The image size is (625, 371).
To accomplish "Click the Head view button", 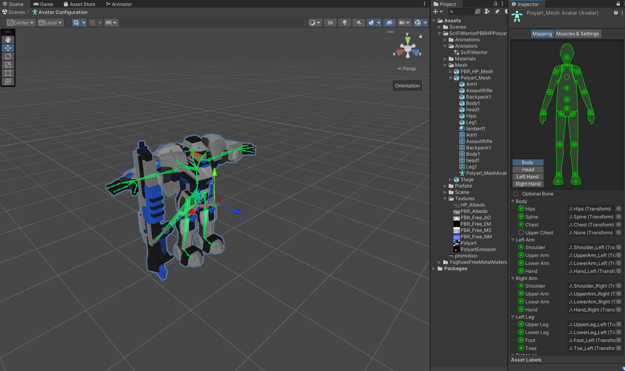I will pos(528,170).
